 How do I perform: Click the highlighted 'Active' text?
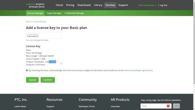53,62
